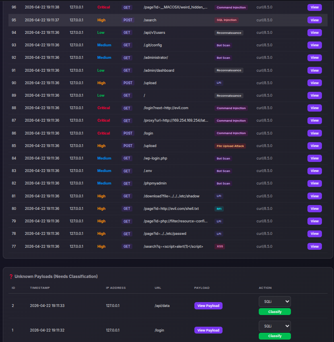Image resolution: width=334 pixels, height=342 pixels.
Task: Click URL /search?q=<script>alert(1)</script>
Action: [x=173, y=247]
